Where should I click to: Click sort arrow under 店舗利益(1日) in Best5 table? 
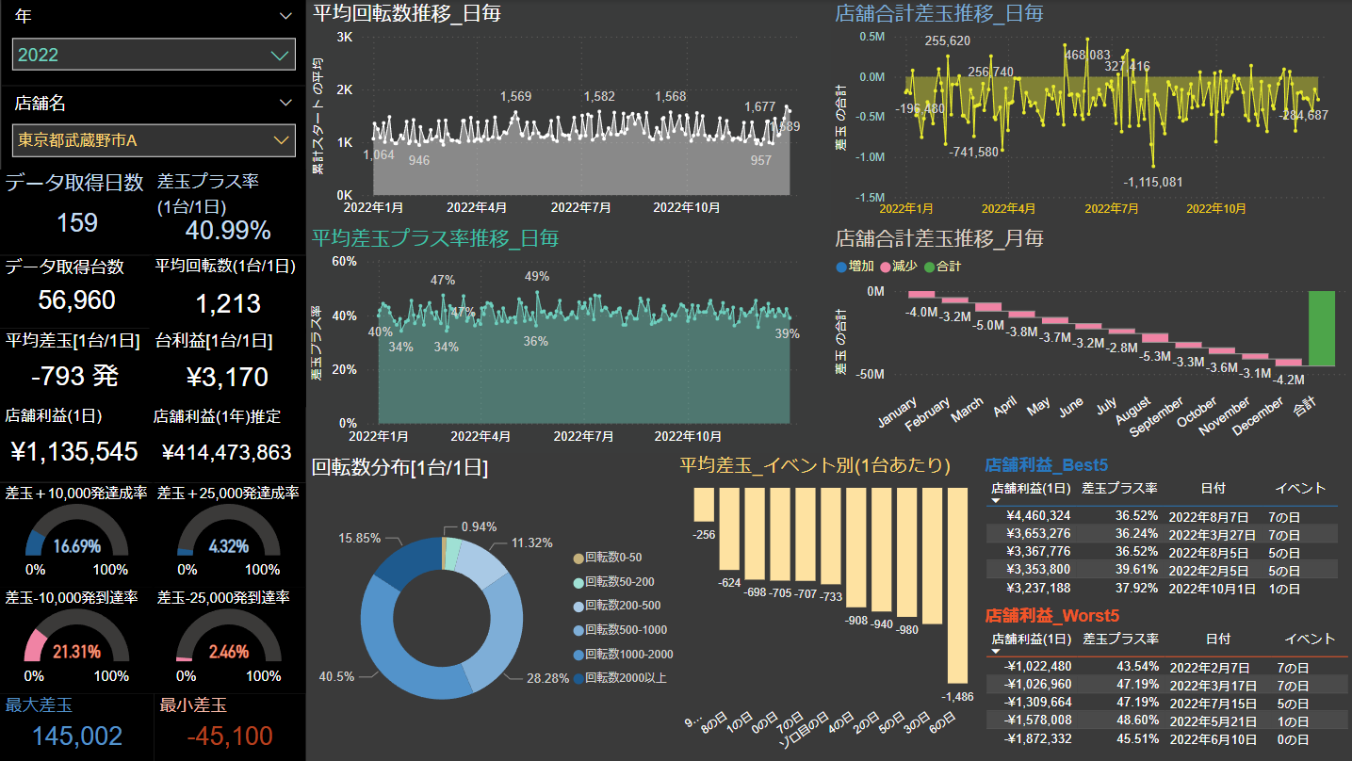[x=996, y=500]
